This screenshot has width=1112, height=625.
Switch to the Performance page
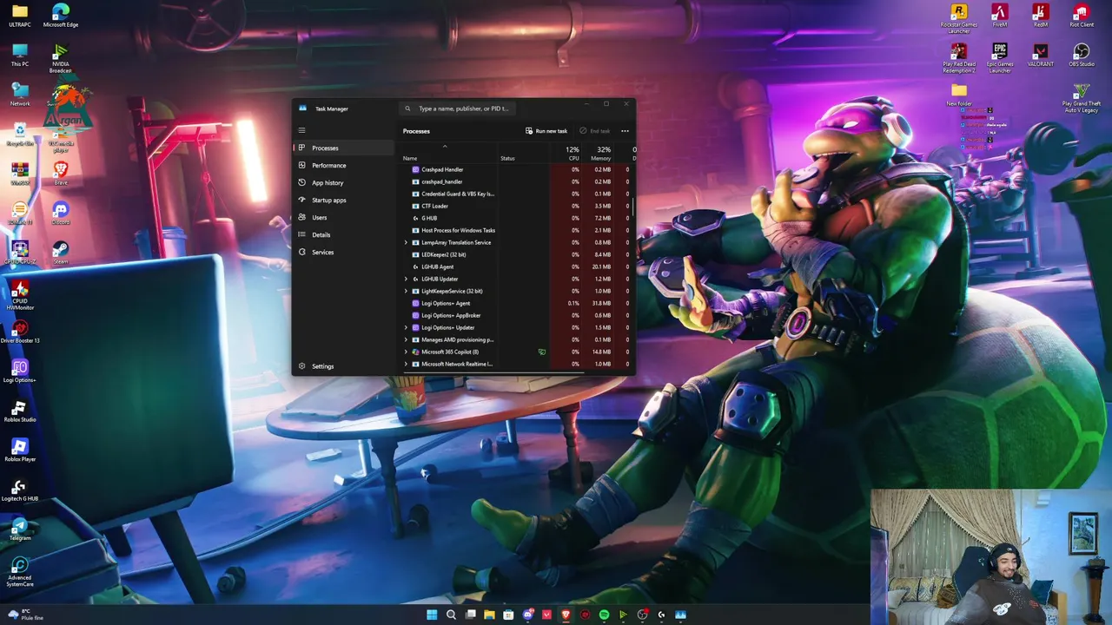345,165
